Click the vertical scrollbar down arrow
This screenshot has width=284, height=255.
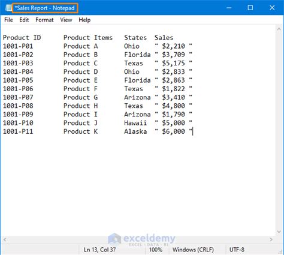[x=279, y=232]
